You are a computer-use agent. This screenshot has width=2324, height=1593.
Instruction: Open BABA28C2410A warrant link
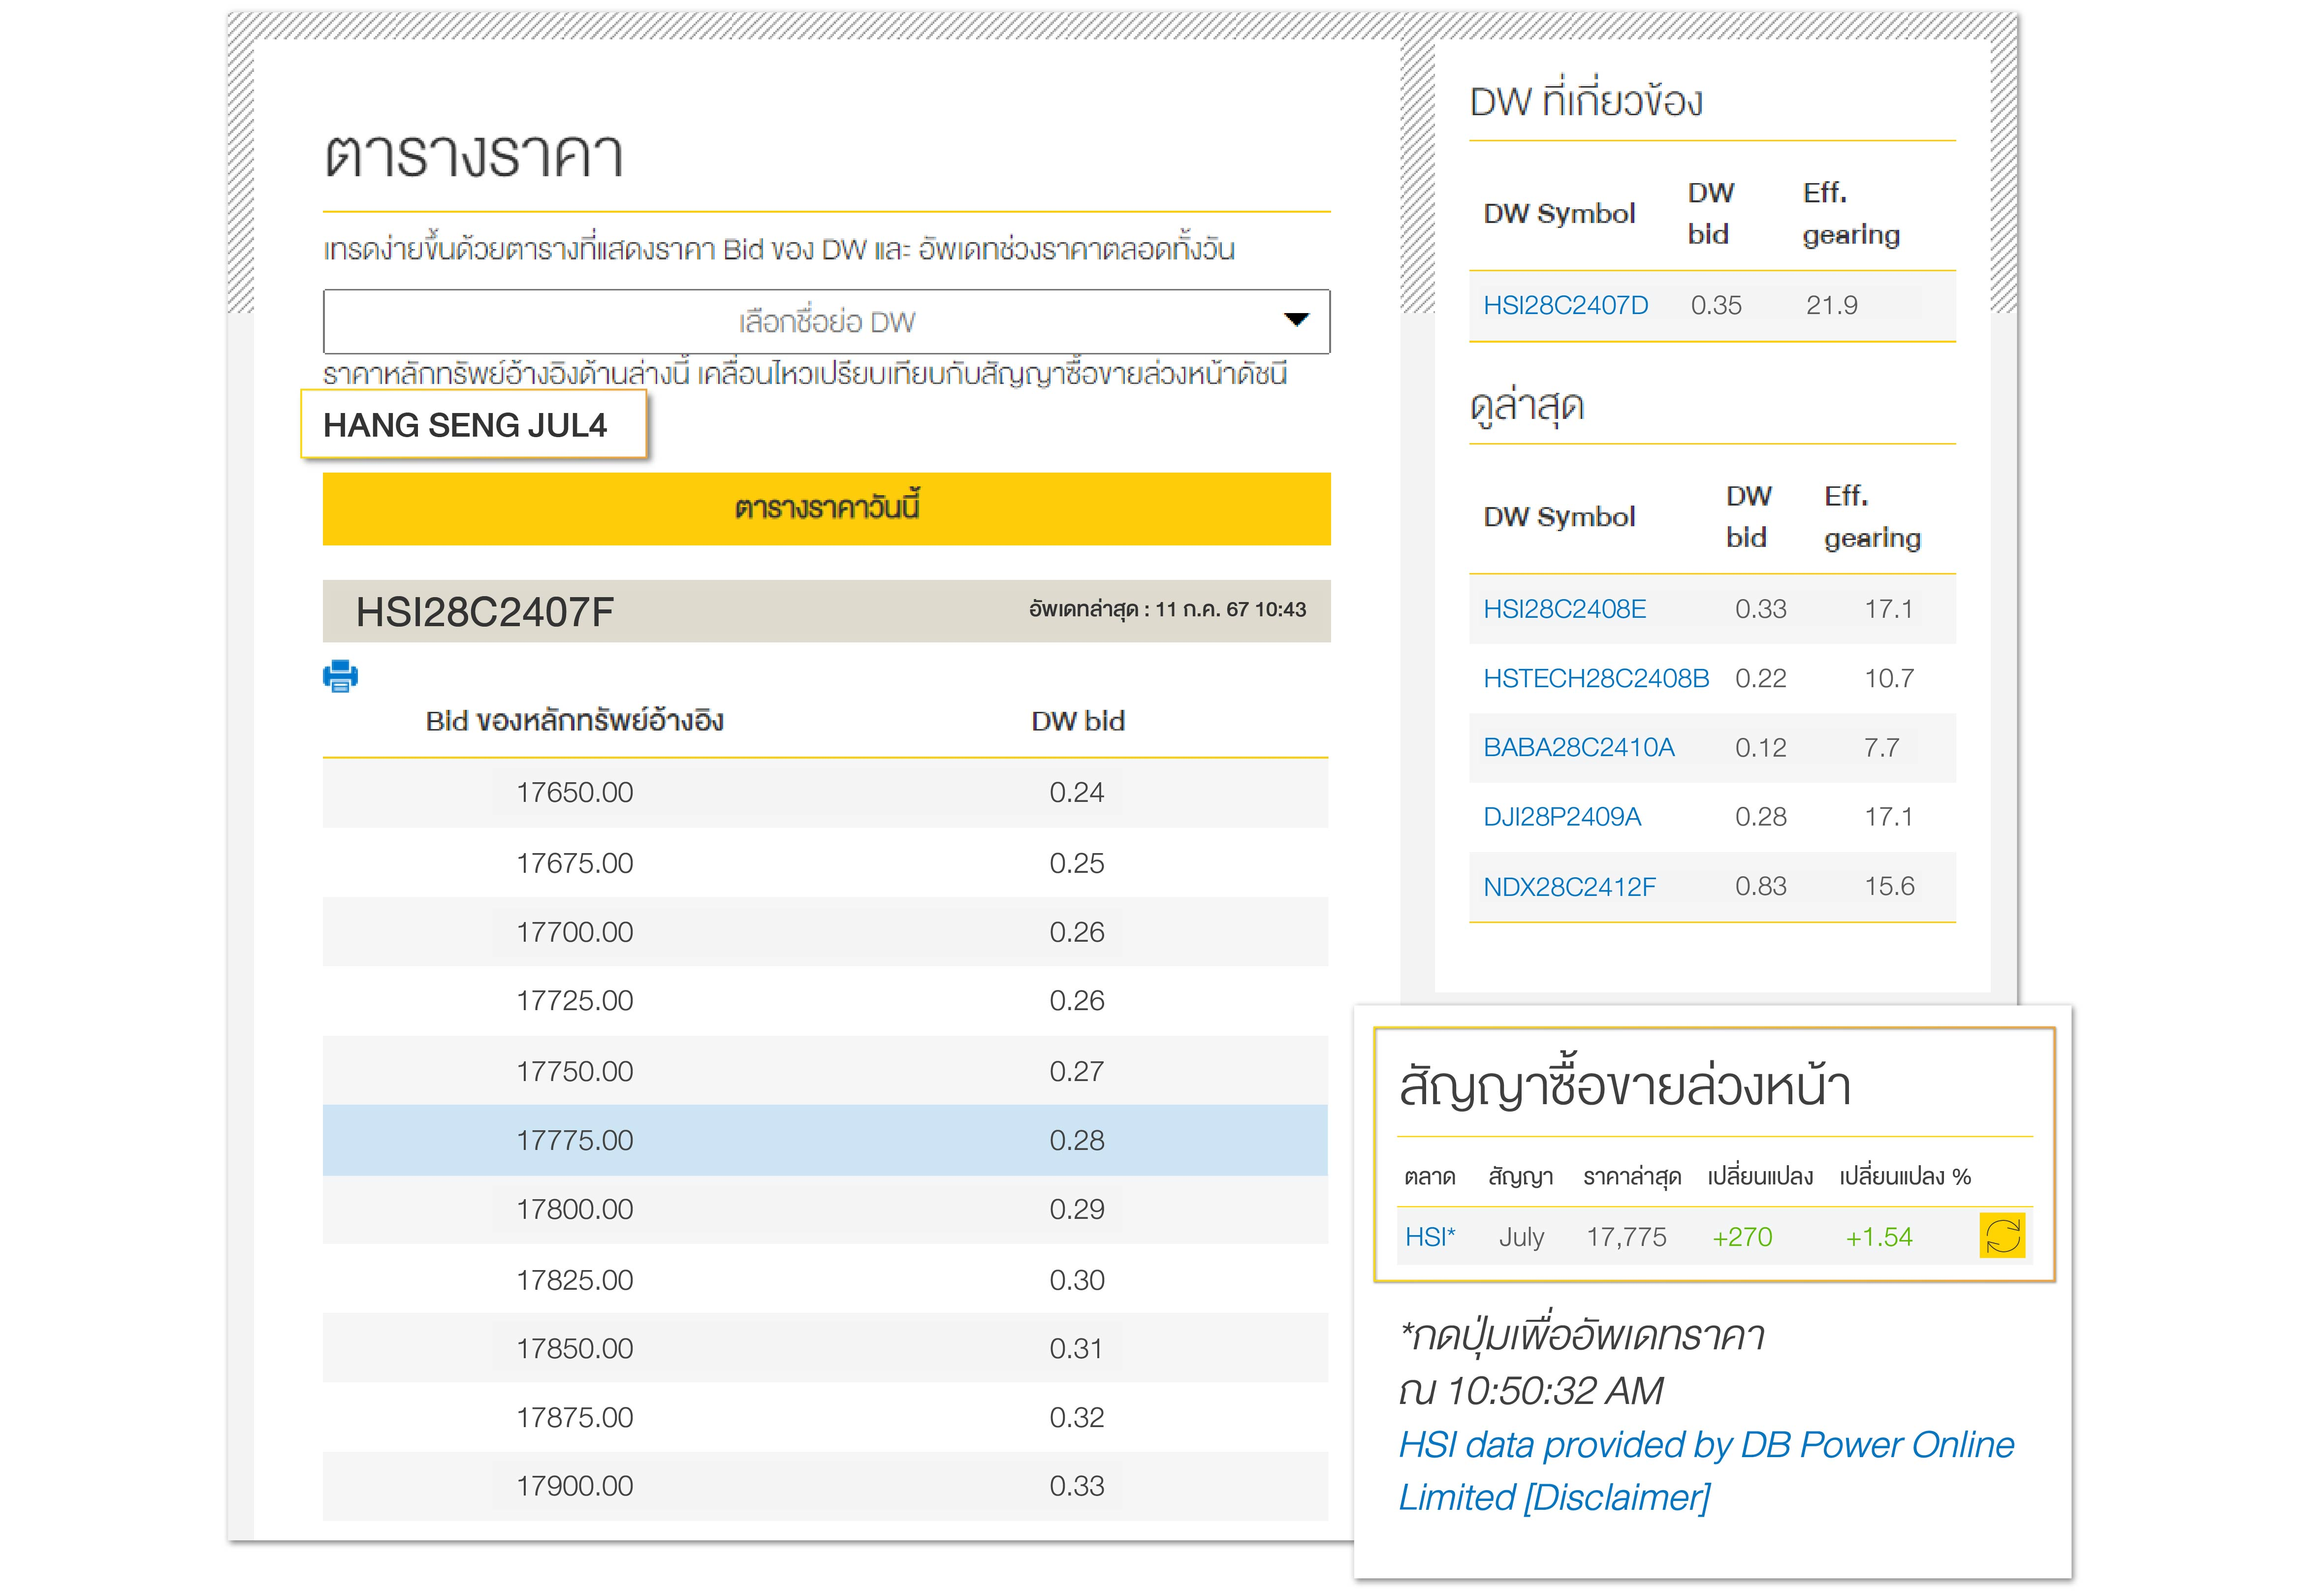click(x=1578, y=747)
